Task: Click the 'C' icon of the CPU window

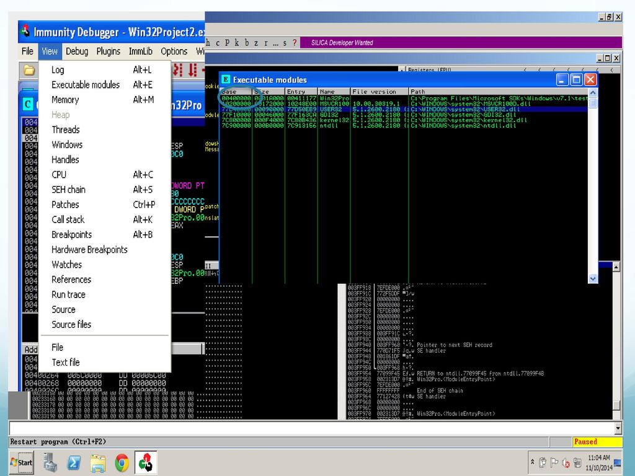Action: [27, 104]
